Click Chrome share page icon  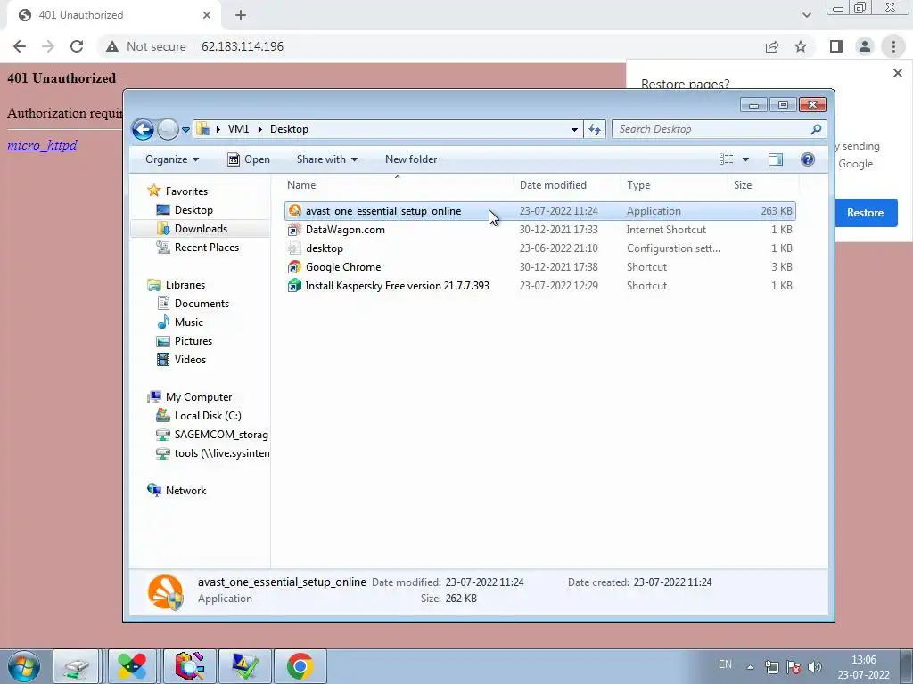pyautogui.click(x=772, y=46)
